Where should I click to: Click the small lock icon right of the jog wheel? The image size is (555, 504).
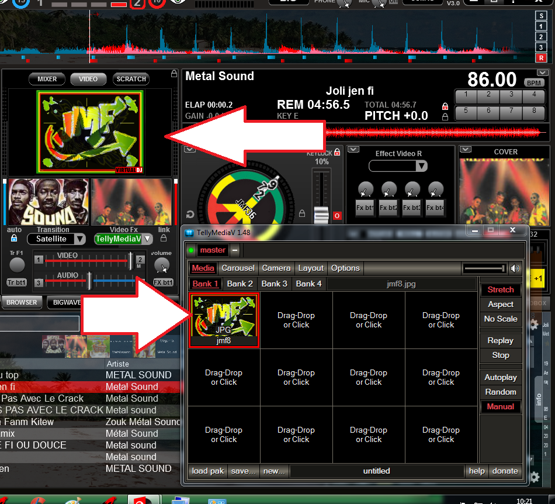coord(302,213)
